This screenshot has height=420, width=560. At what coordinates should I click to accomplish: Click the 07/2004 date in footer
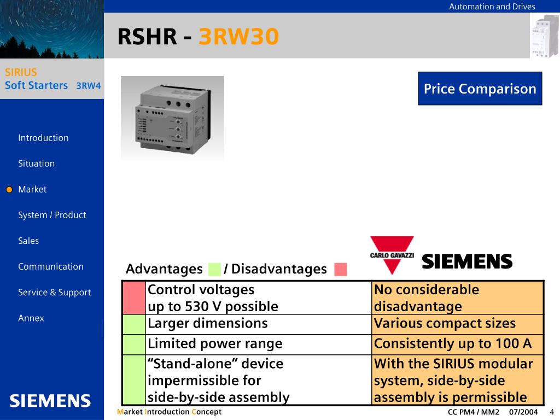(x=523, y=412)
